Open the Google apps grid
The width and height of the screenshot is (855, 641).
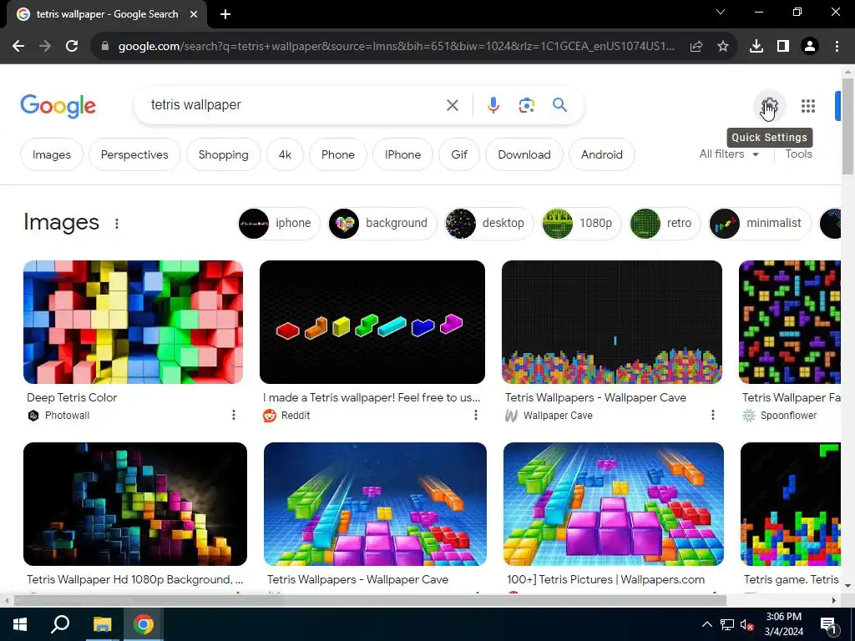[x=807, y=106]
